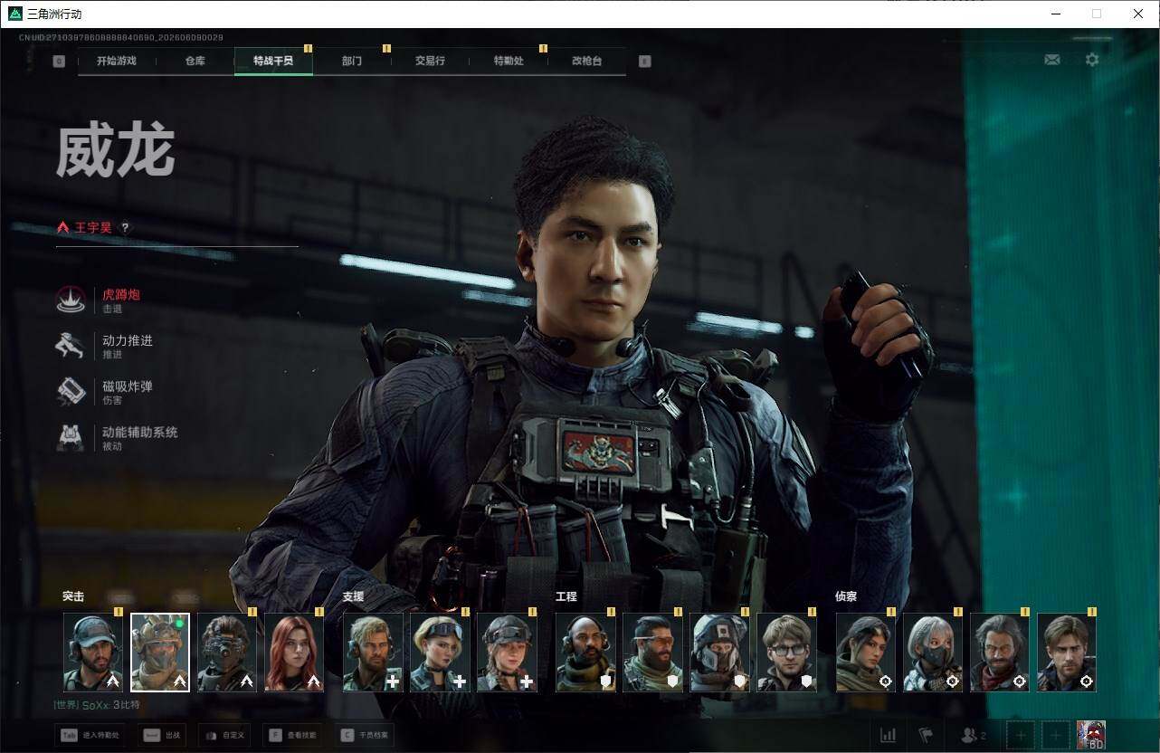1160x753 pixels.
Task: Click the 工程 class heading
Action: tap(566, 597)
